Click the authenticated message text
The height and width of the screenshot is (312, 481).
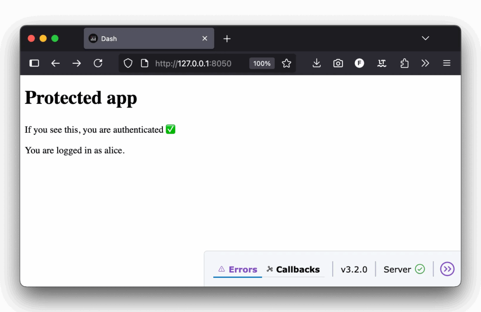coord(94,129)
